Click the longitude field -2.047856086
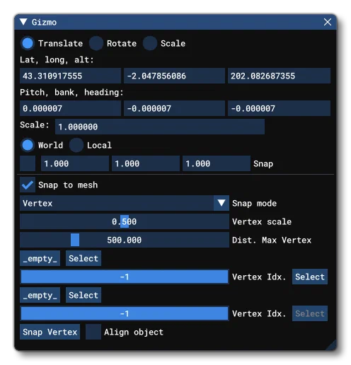 pos(174,76)
